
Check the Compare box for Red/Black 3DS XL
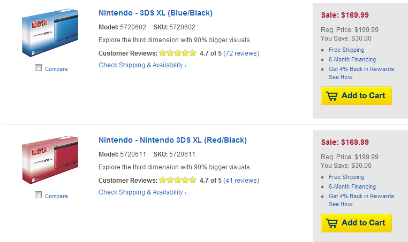(38, 195)
